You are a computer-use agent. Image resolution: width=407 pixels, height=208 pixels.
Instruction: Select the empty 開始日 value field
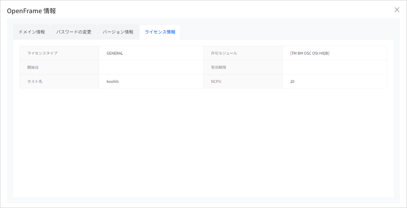pos(151,67)
